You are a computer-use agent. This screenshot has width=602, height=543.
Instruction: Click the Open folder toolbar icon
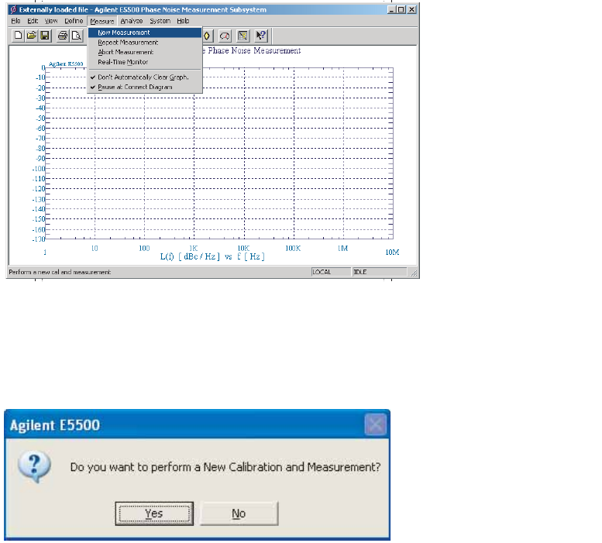(x=32, y=36)
